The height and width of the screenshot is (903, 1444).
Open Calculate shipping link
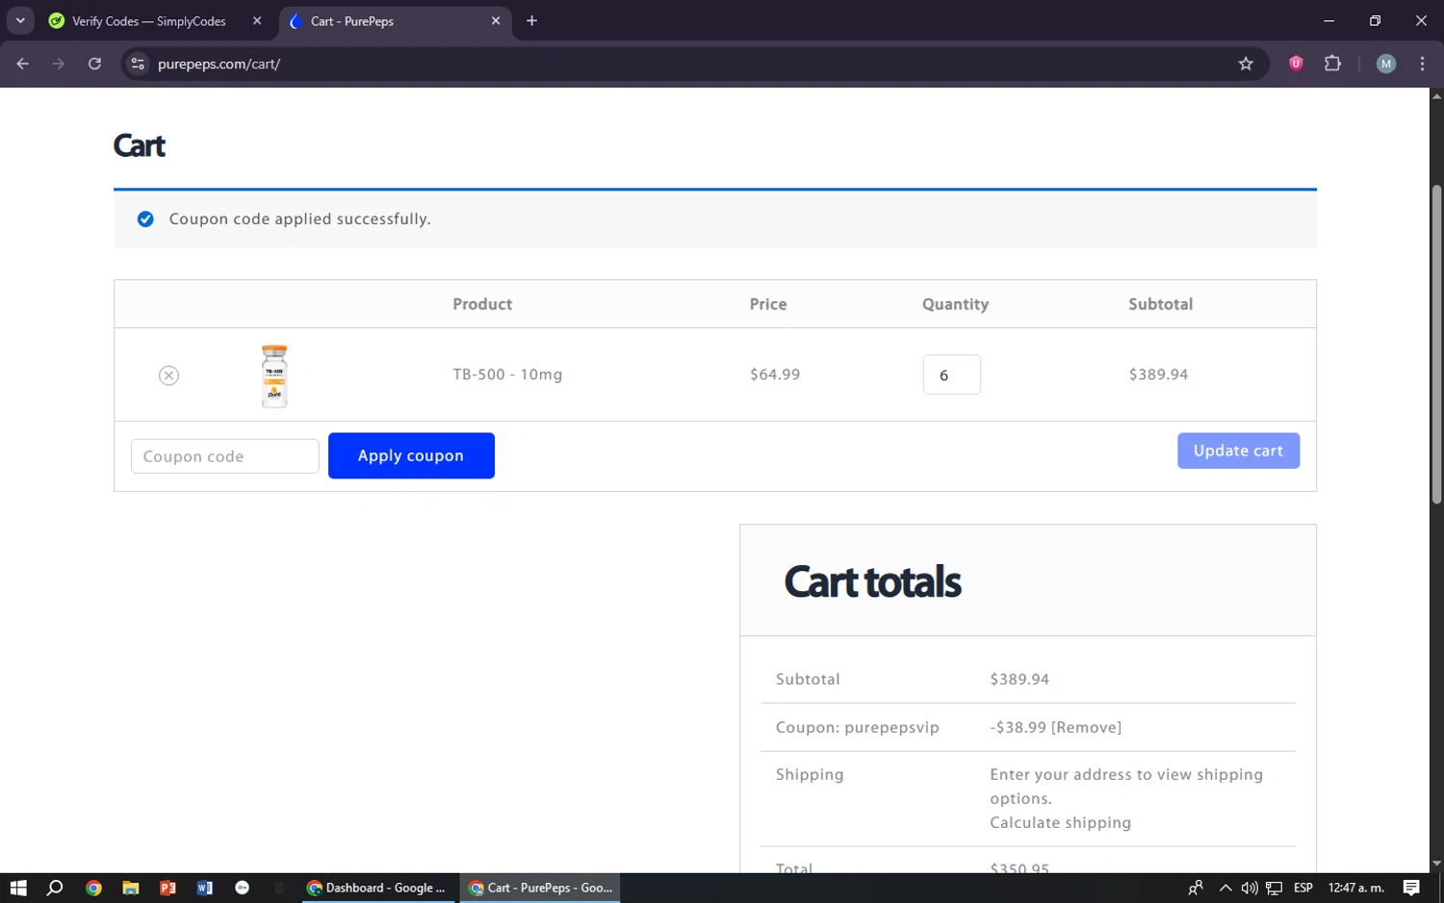tap(1060, 823)
